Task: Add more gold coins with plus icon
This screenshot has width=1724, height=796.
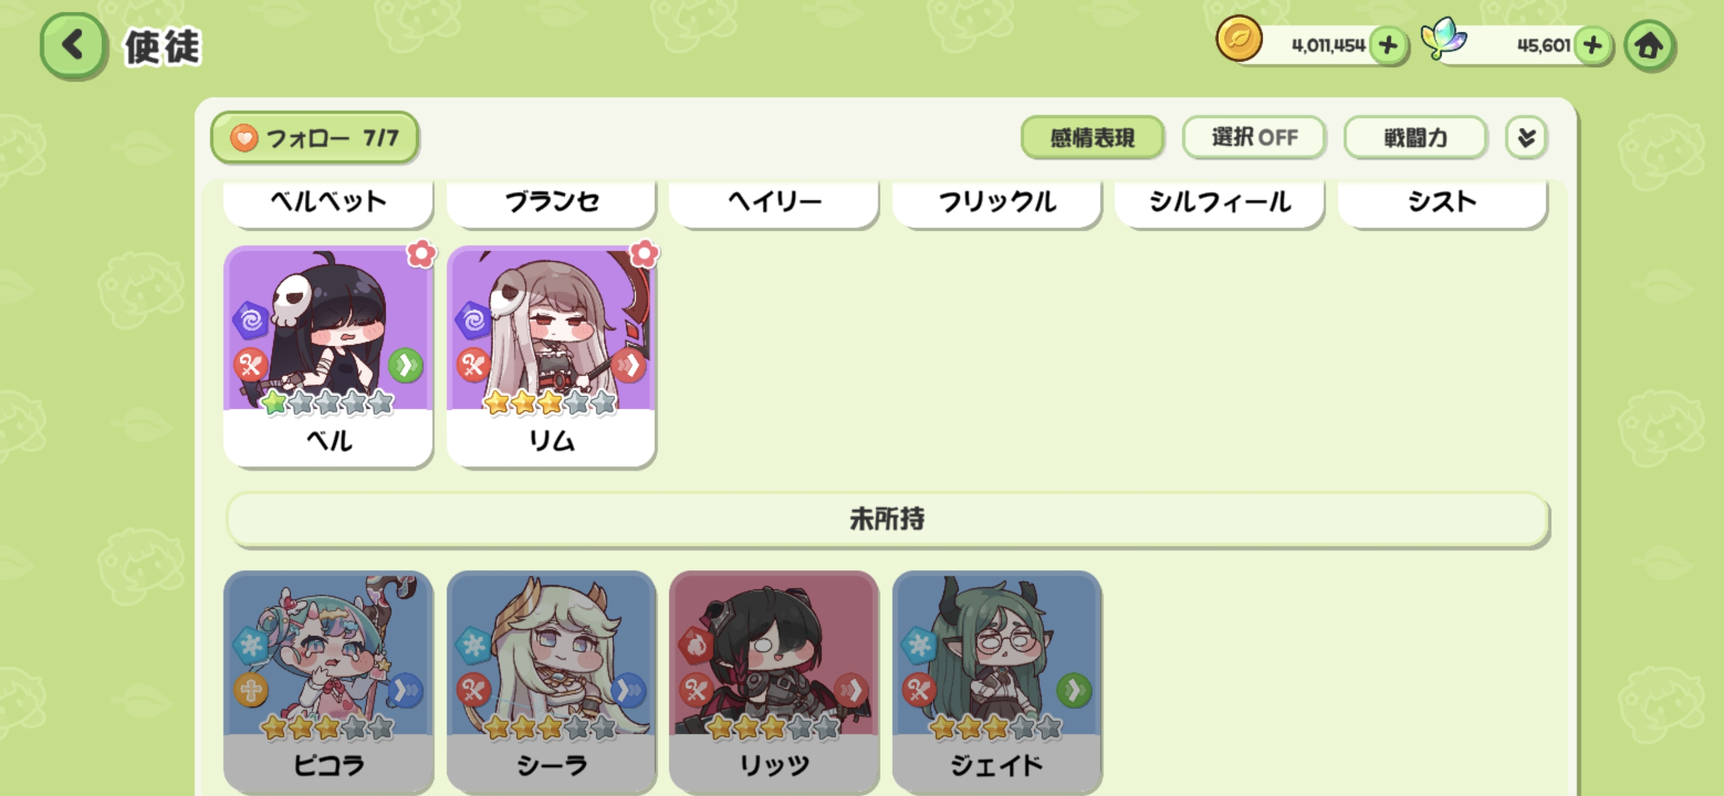Action: (1388, 46)
